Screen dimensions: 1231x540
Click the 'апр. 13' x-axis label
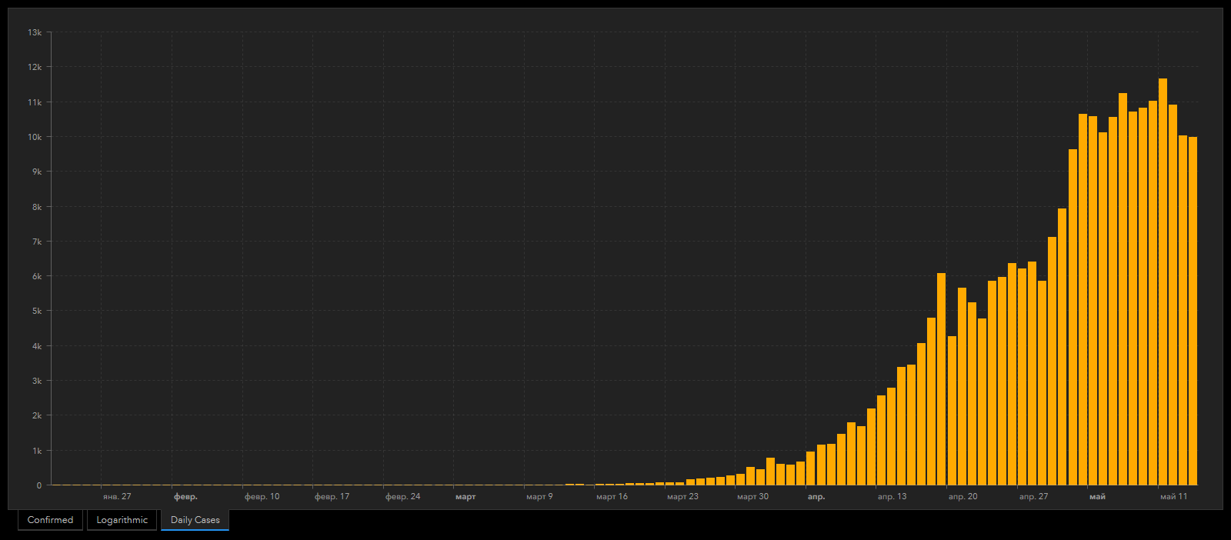[x=892, y=497]
